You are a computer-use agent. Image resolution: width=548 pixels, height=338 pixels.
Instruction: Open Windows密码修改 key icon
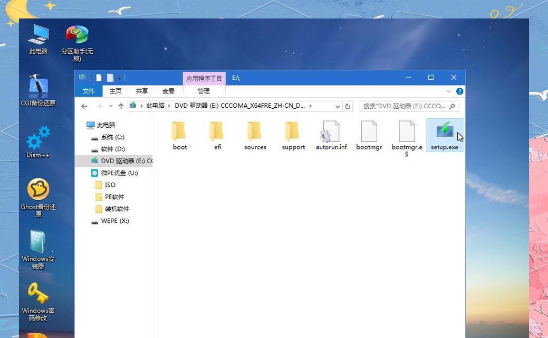point(38,302)
